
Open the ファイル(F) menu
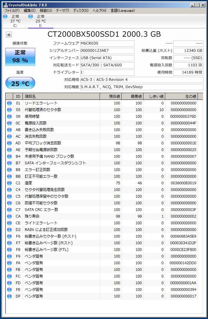[12, 10]
